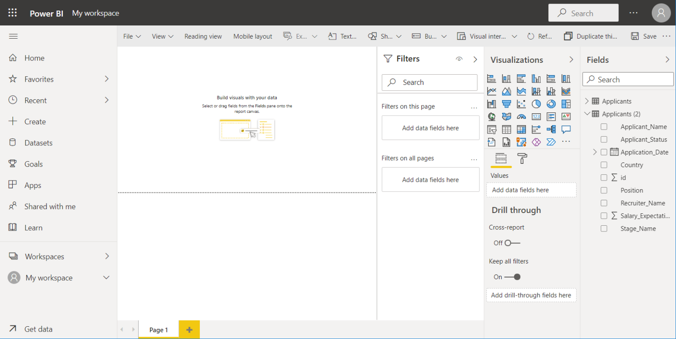The height and width of the screenshot is (339, 676).
Task: Switch to Mobile layout view
Action: pyautogui.click(x=253, y=36)
